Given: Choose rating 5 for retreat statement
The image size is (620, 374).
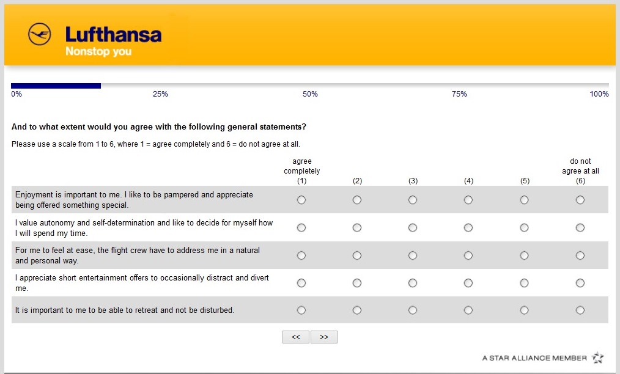Looking at the screenshot, I should (x=524, y=310).
